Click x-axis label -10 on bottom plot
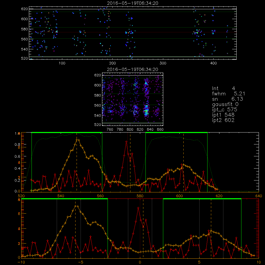 (x=21, y=262)
